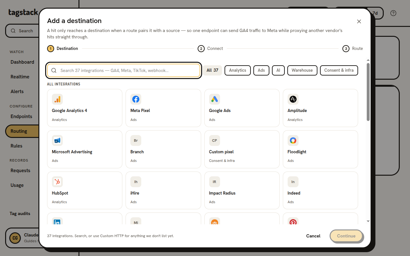Open the sidebar Search box
This screenshot has height=256, width=410.
22,31
